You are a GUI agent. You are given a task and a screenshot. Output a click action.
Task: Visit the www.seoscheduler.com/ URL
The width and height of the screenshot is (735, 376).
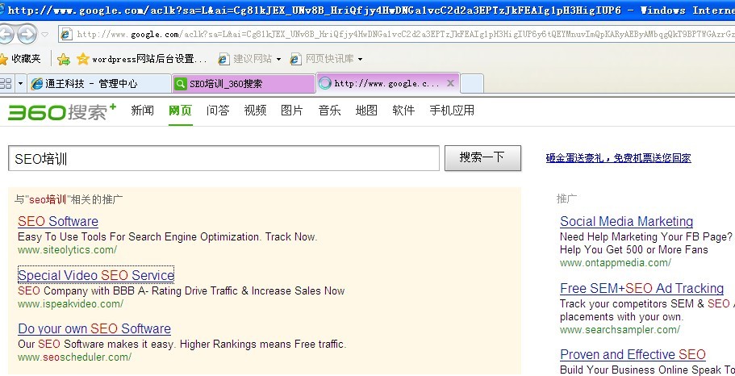click(x=74, y=357)
